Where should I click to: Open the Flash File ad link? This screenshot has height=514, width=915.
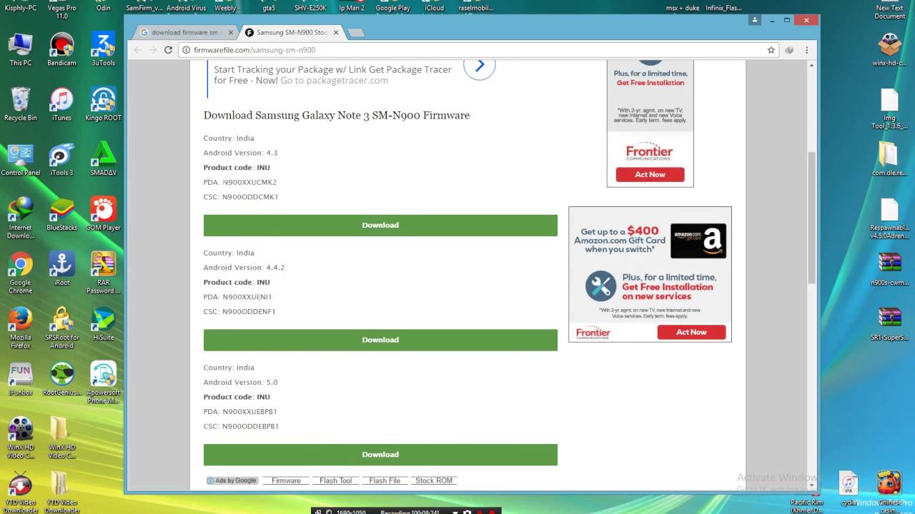click(385, 480)
